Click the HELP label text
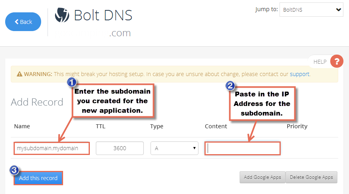Image resolution: width=349 pixels, height=194 pixels. click(320, 62)
